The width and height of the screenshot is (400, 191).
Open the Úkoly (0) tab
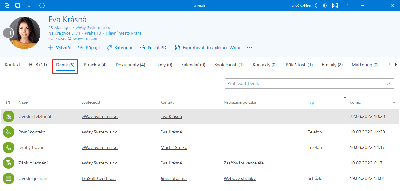click(x=163, y=65)
